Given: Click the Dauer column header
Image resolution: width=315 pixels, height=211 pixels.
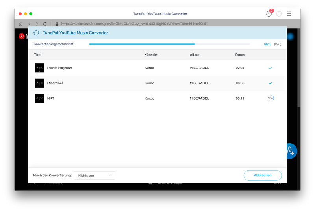Looking at the screenshot, I should (x=241, y=55).
